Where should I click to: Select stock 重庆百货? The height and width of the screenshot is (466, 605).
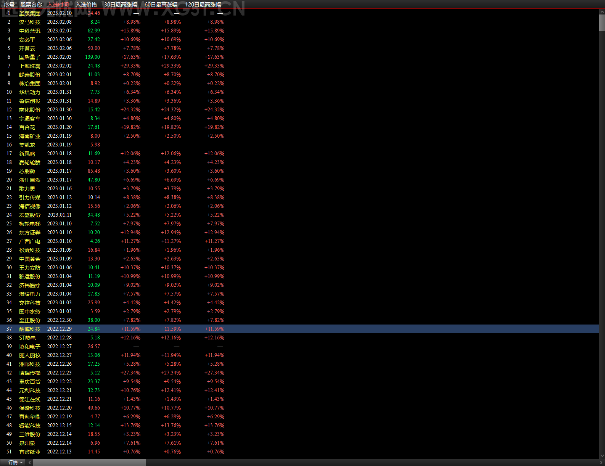[30, 382]
